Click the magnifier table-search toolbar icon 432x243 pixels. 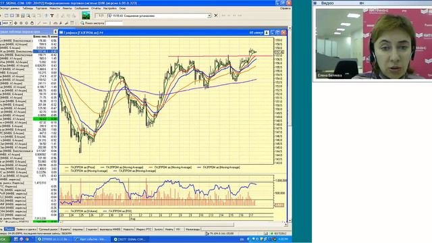(28, 16)
